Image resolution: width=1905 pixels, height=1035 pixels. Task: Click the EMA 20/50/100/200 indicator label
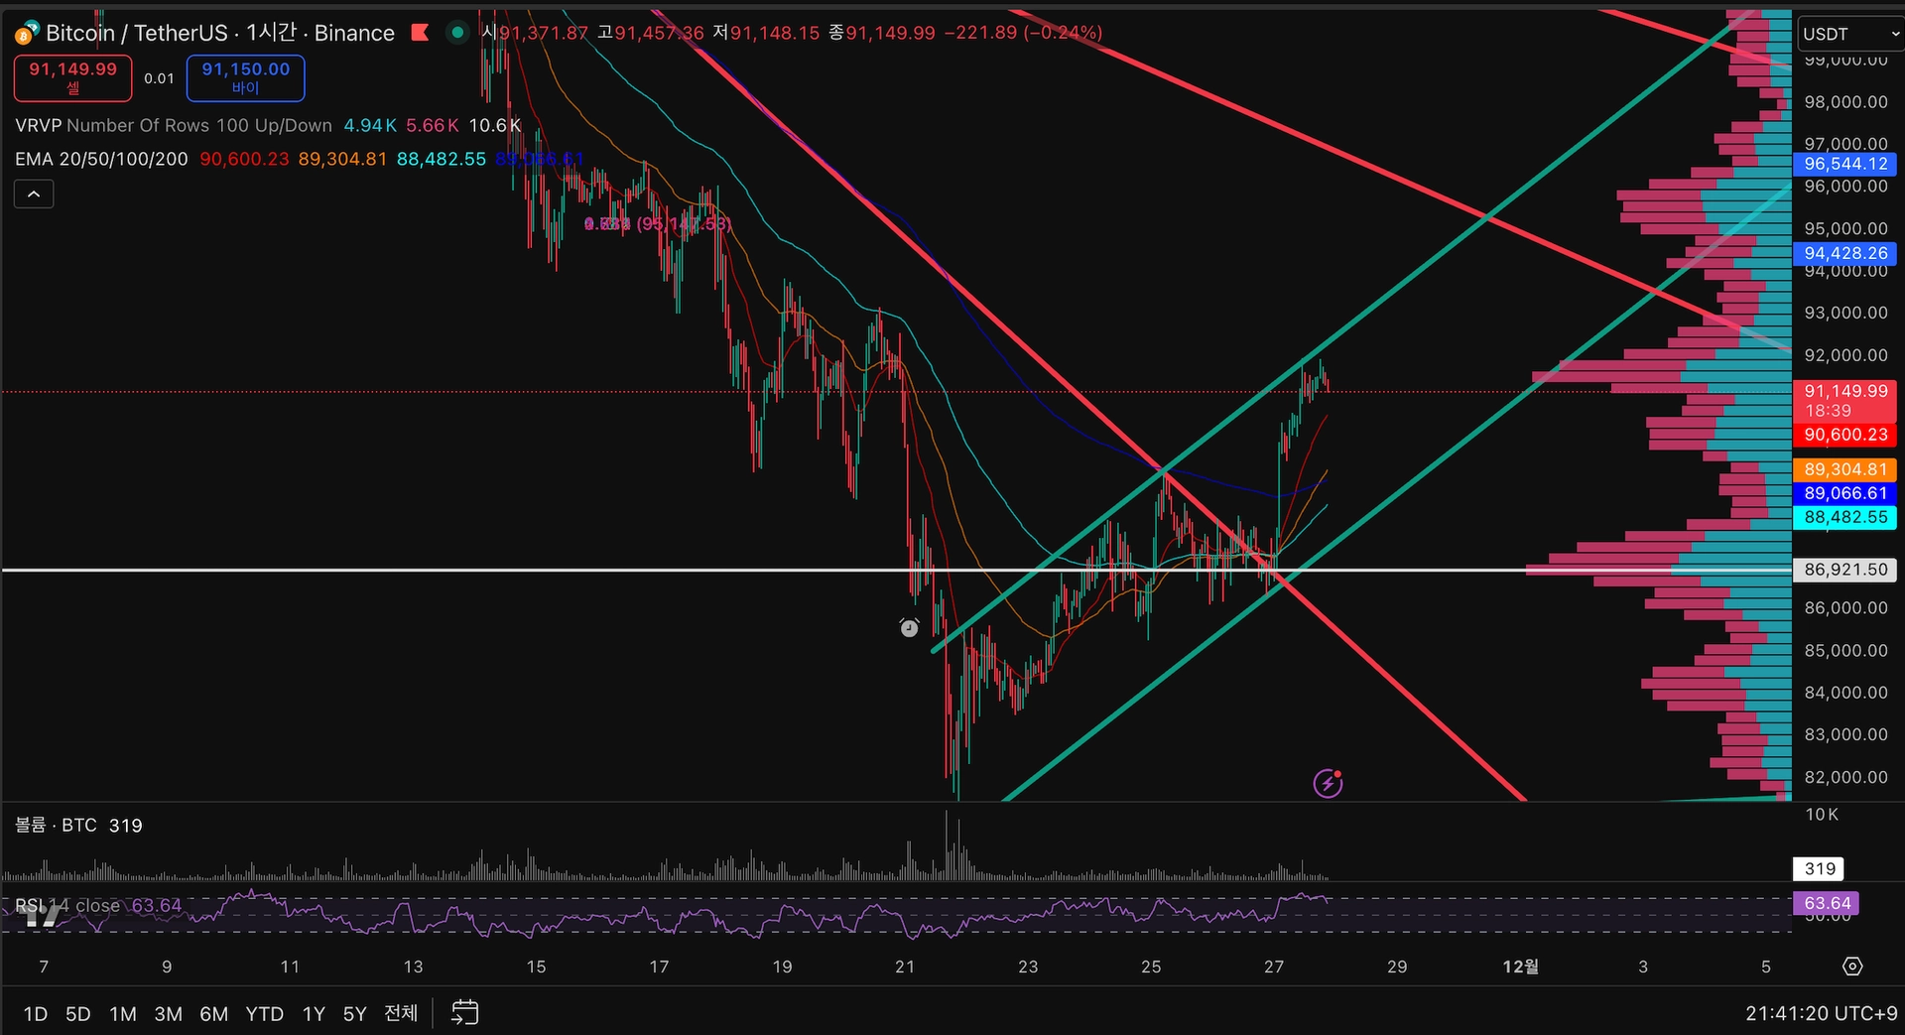click(x=101, y=159)
